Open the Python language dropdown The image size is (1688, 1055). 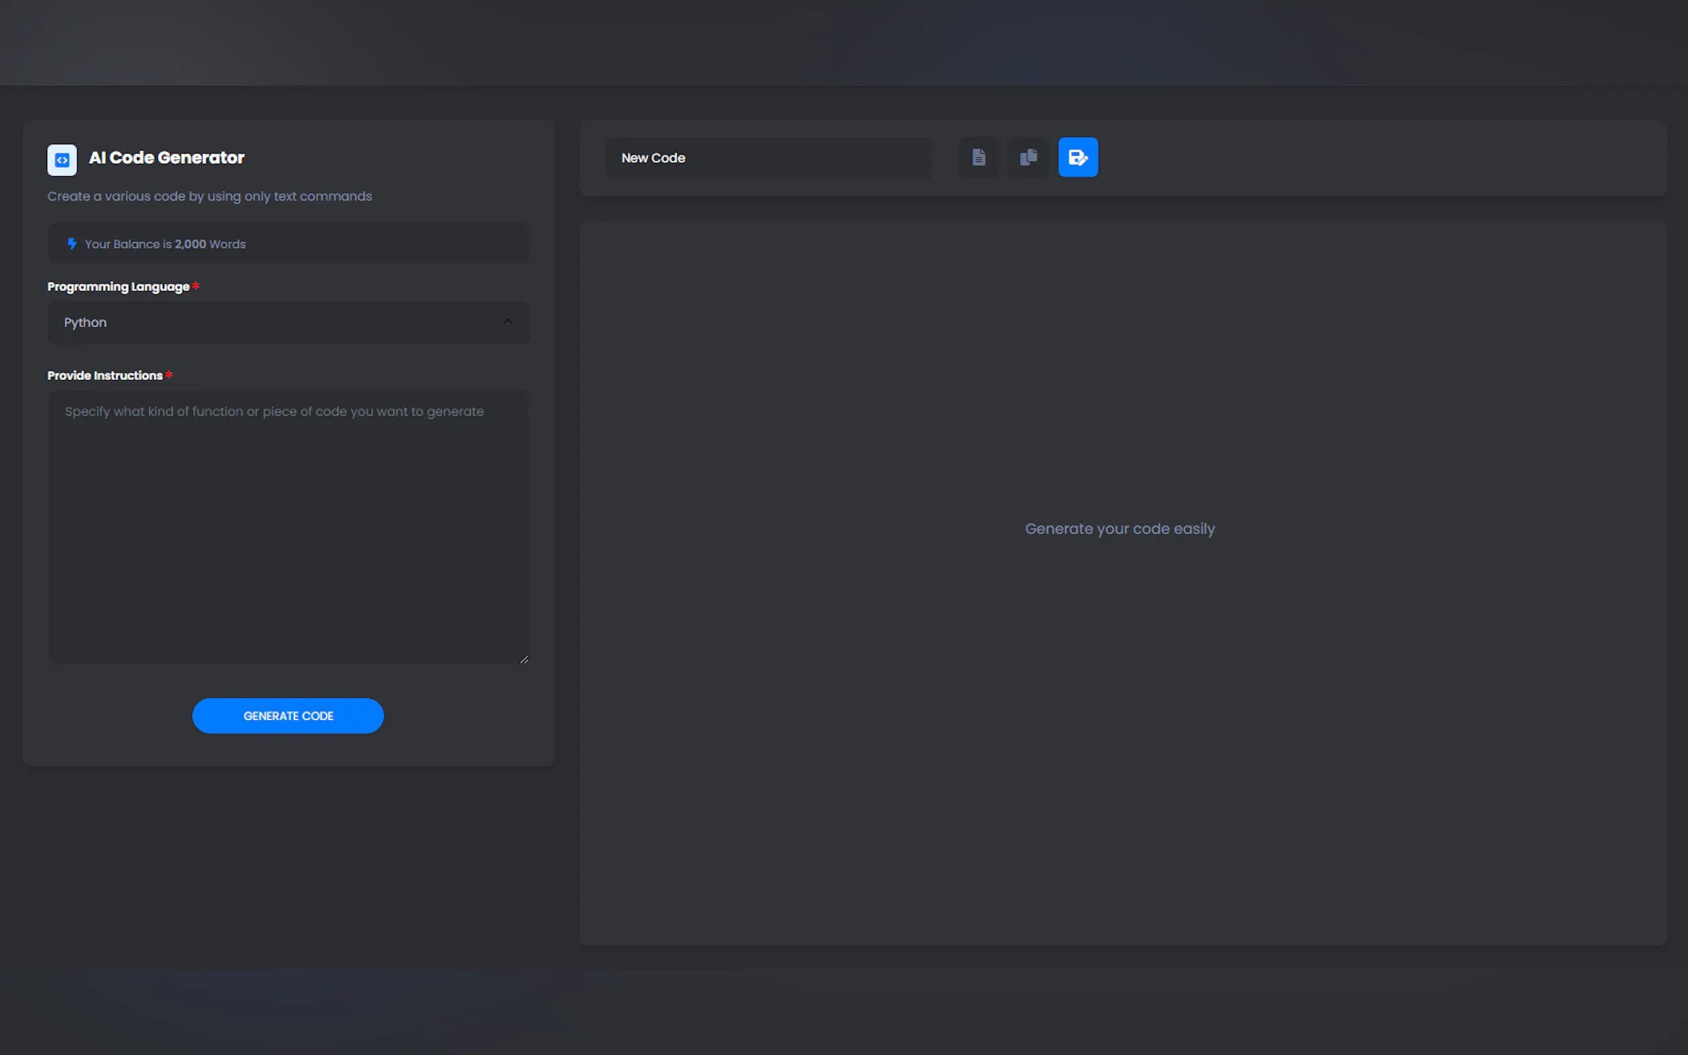[x=279, y=322]
